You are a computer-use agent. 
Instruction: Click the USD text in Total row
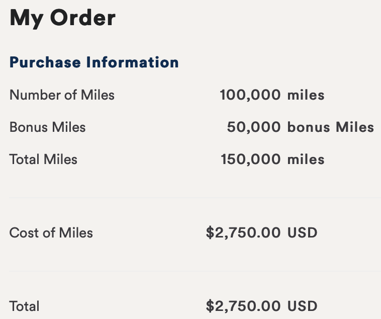coord(302,306)
